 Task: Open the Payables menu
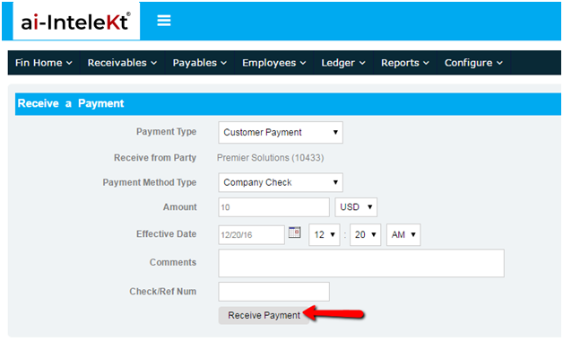(x=199, y=63)
